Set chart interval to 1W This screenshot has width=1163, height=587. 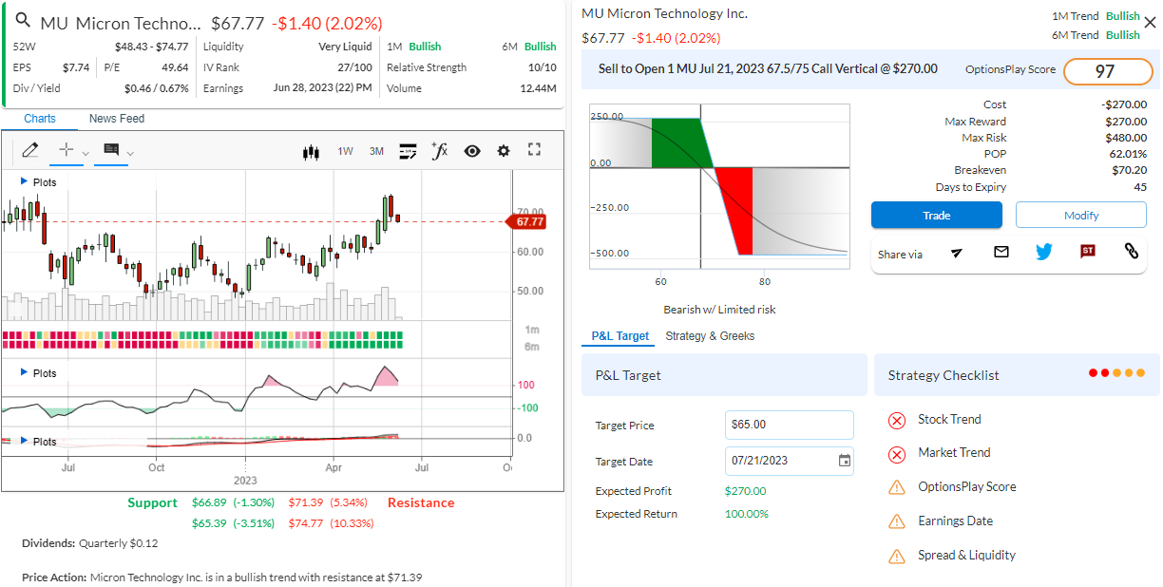point(346,151)
